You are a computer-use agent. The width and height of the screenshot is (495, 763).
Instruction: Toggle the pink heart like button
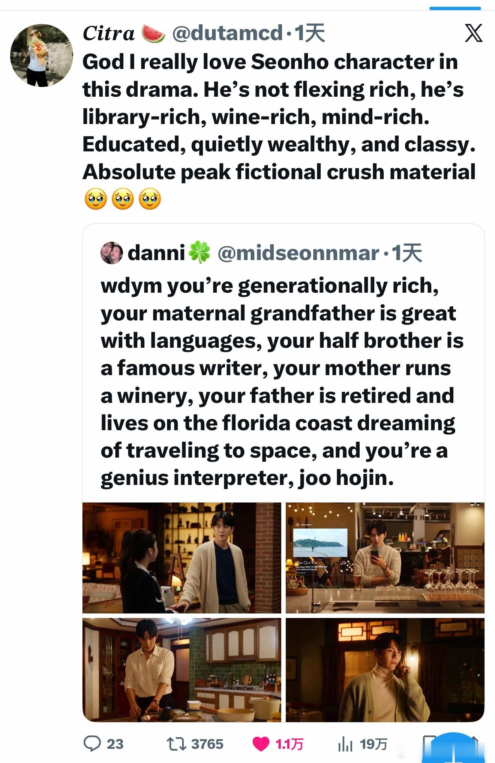261,744
